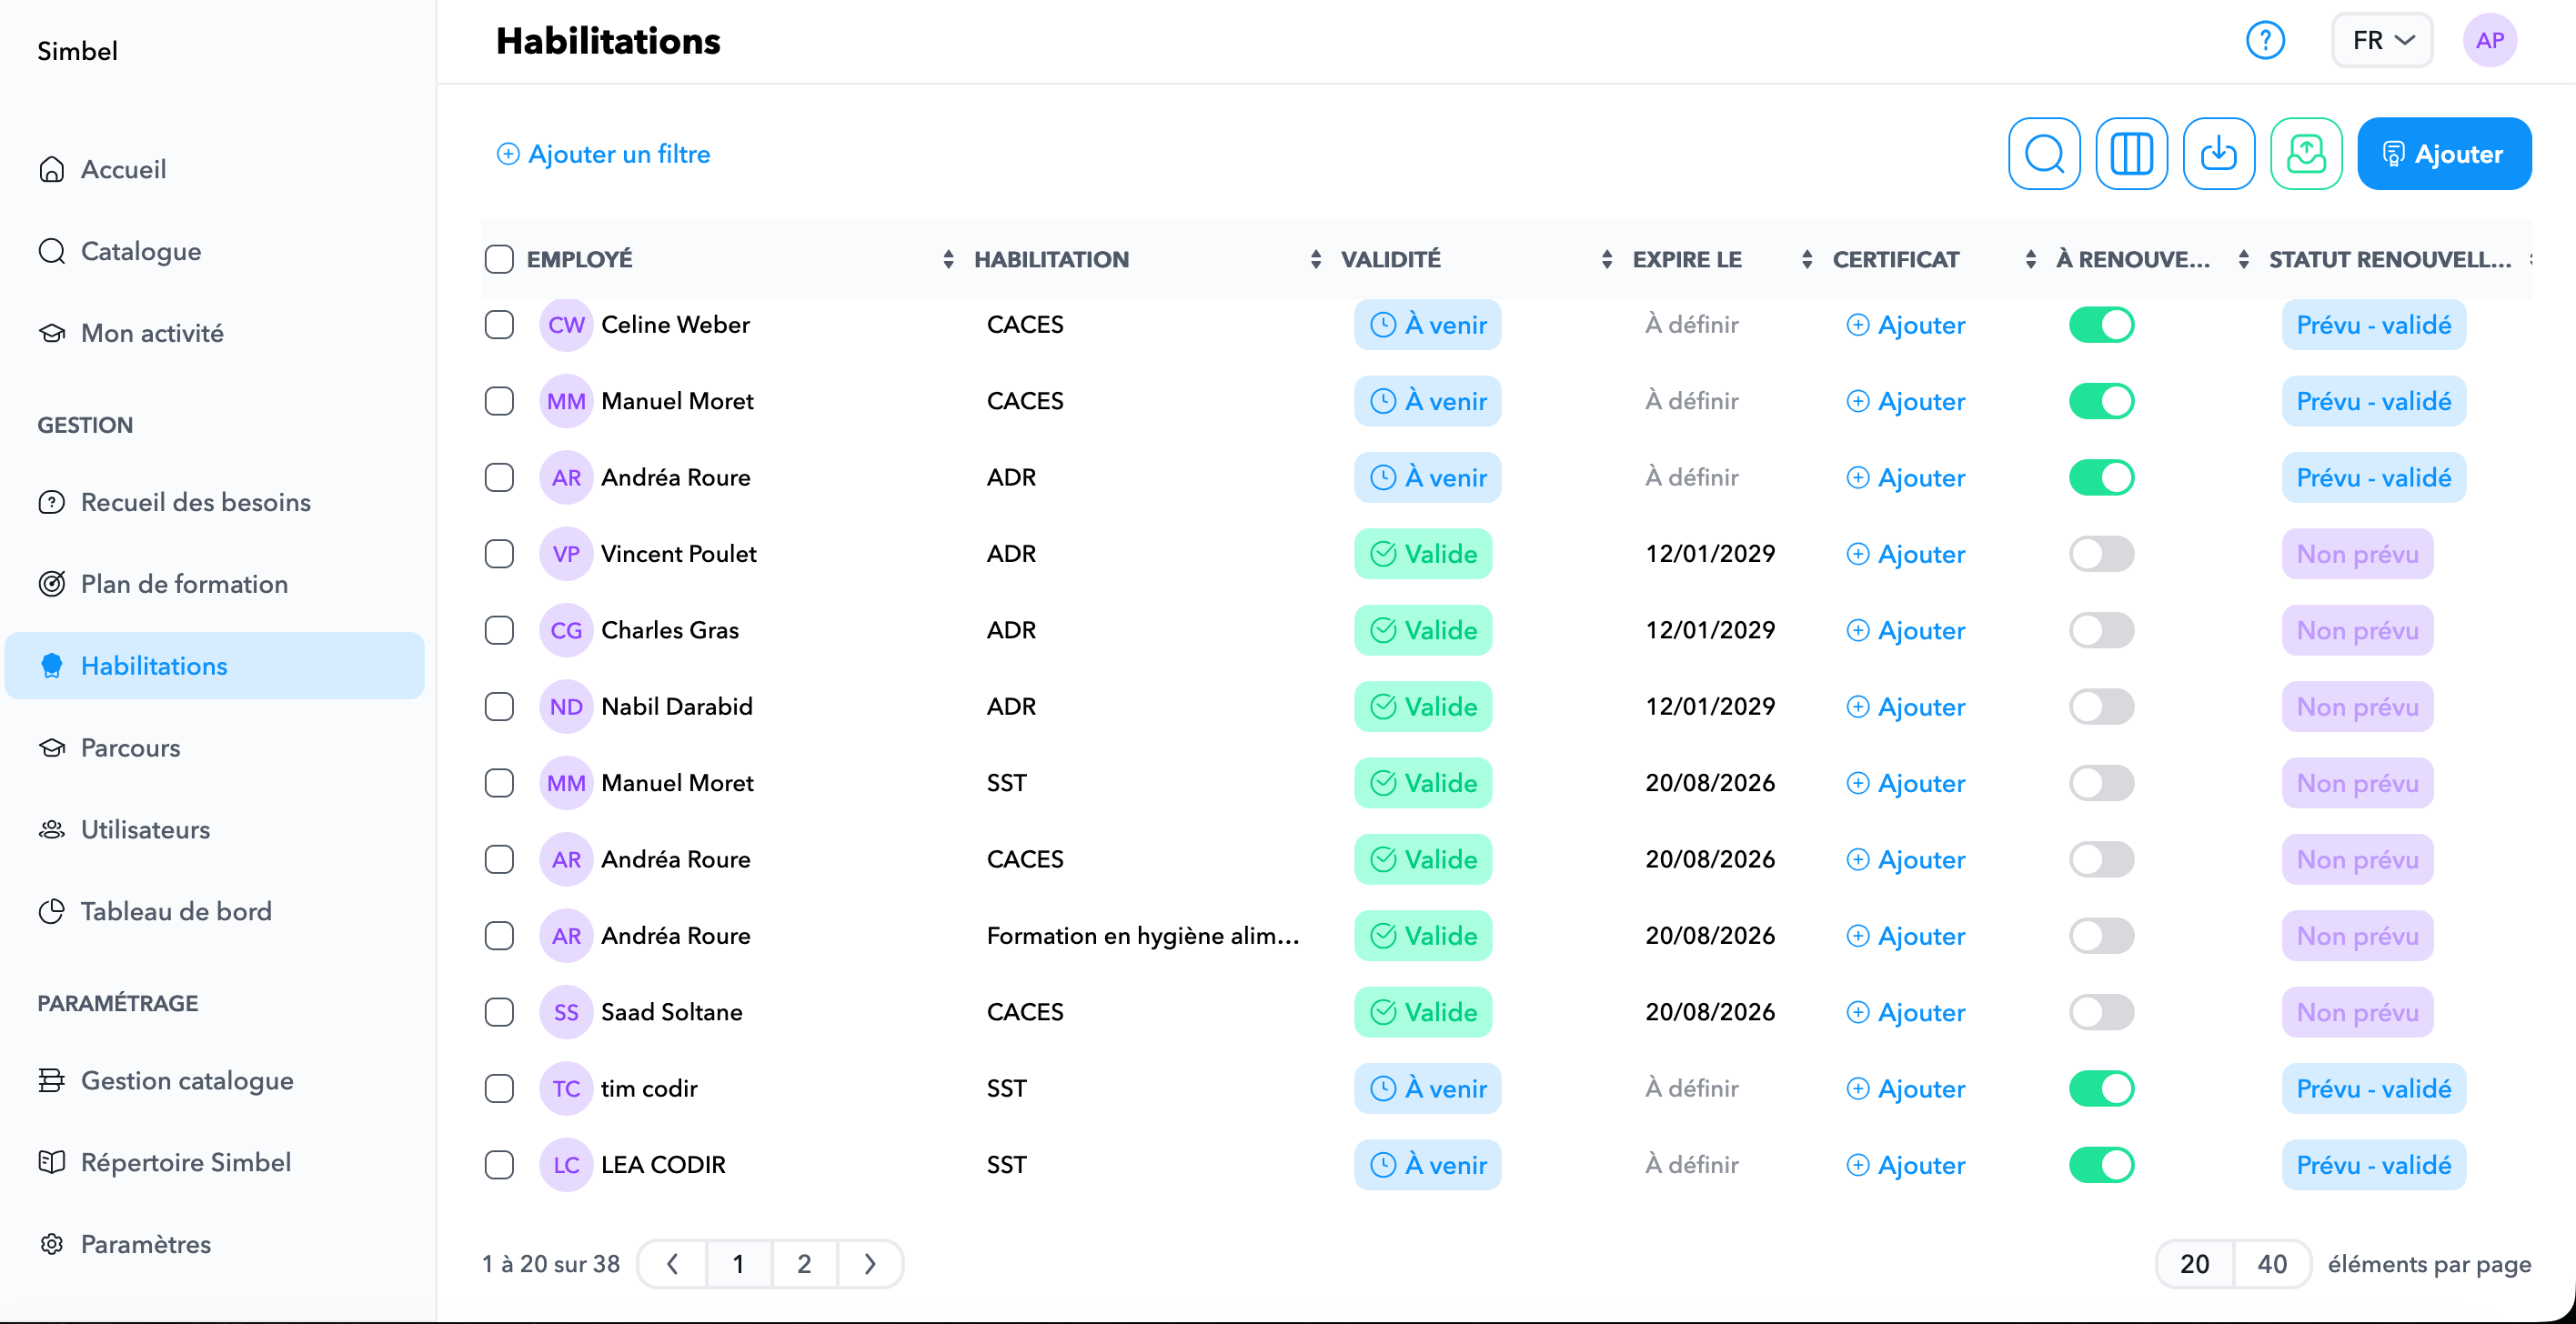
Task: Open the help question mark icon
Action: point(2265,41)
